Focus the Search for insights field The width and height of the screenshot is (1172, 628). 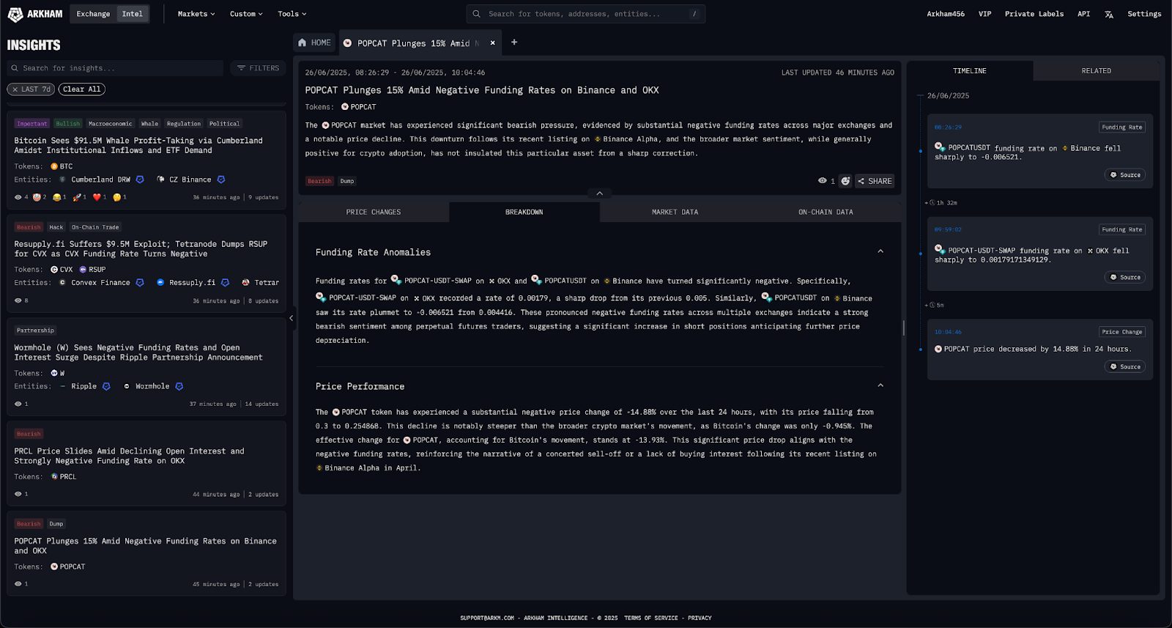coord(115,68)
